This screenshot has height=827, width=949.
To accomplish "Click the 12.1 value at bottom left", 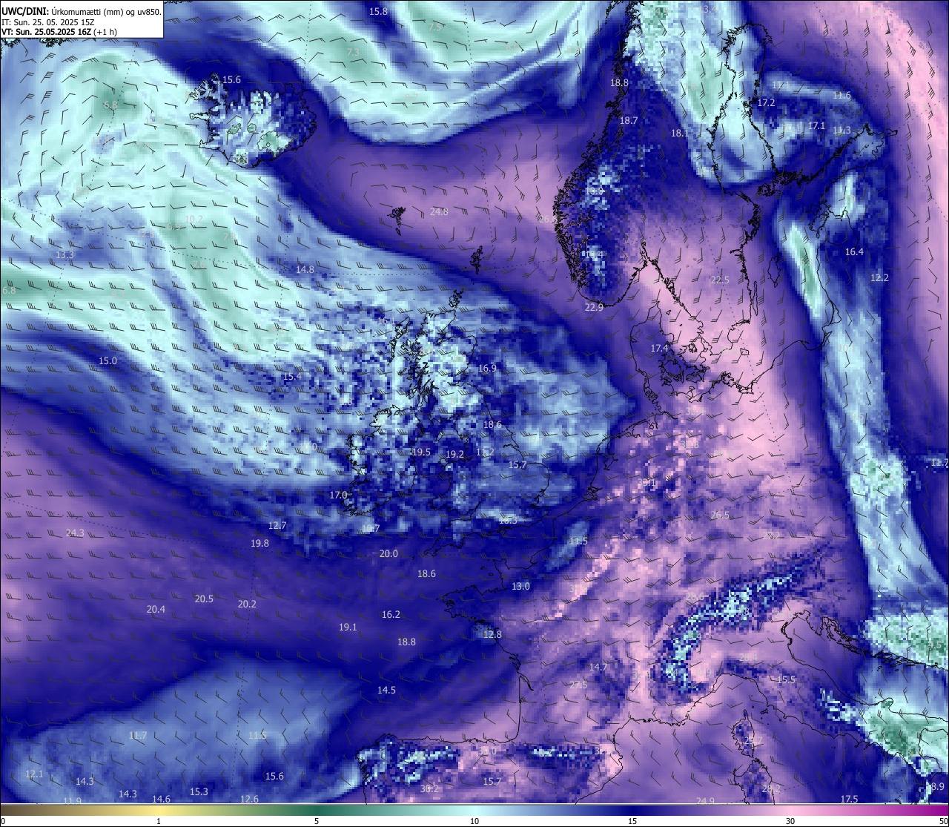I will [34, 774].
